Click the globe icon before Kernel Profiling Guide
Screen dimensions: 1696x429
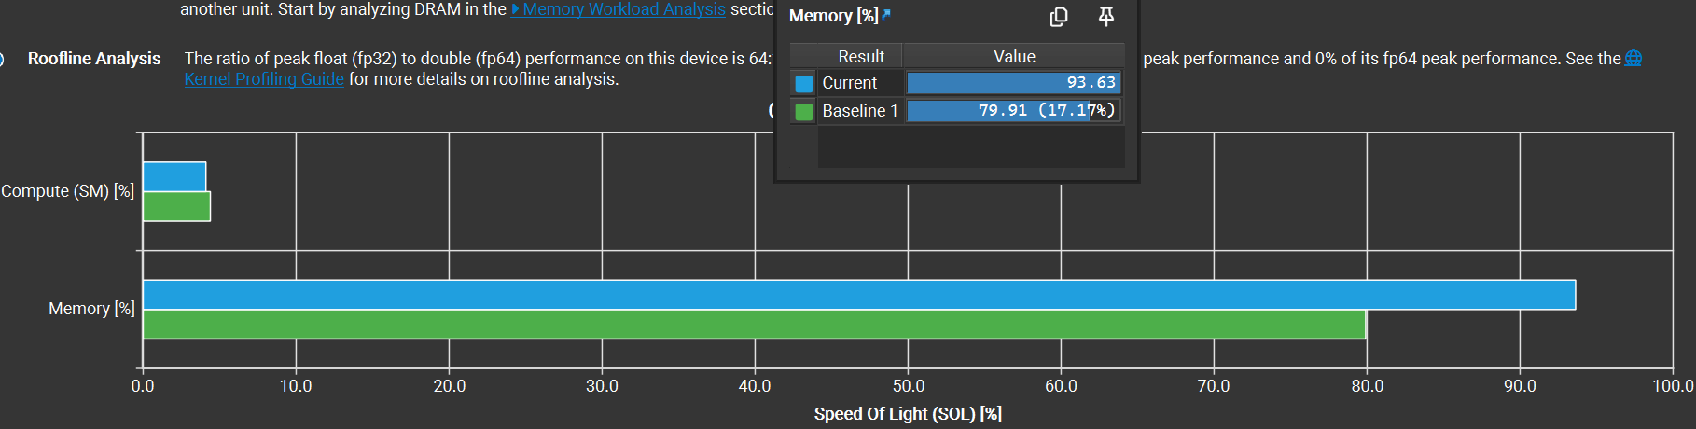1633,59
